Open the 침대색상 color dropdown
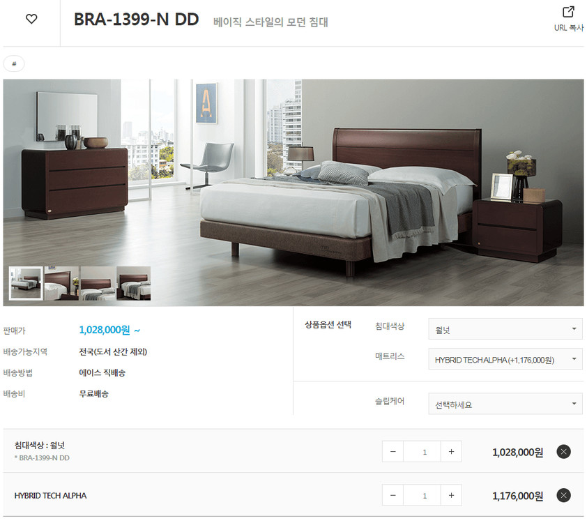Viewport: 587px width, 523px height. tap(505, 329)
